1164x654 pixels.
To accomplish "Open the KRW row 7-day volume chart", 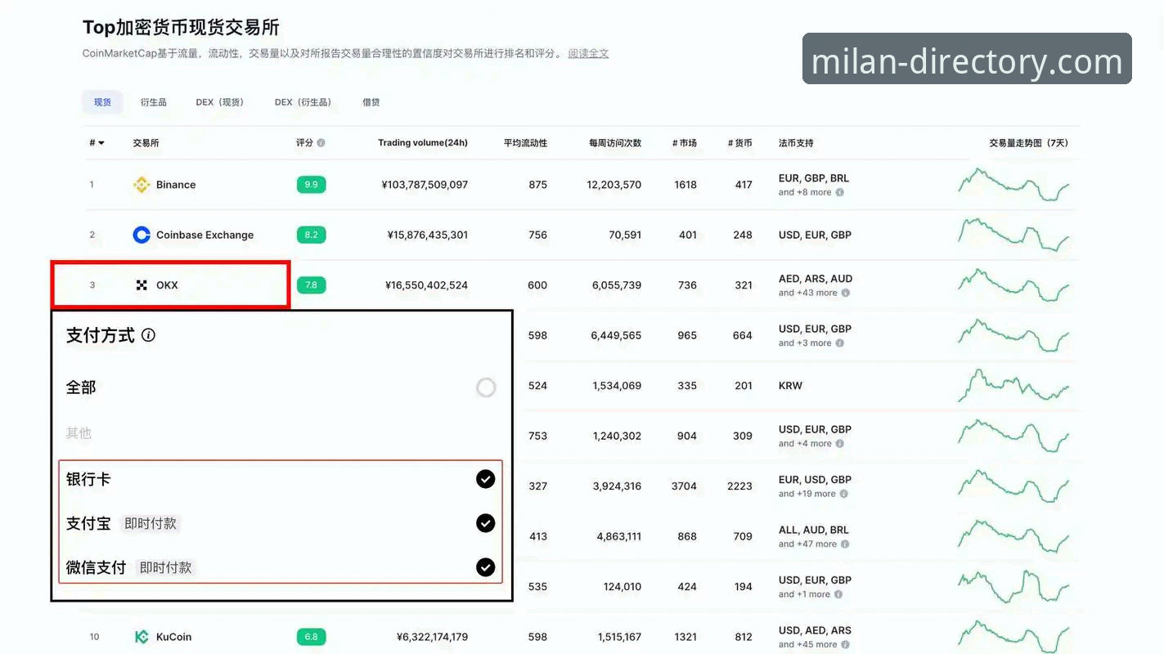I will pyautogui.click(x=1013, y=386).
